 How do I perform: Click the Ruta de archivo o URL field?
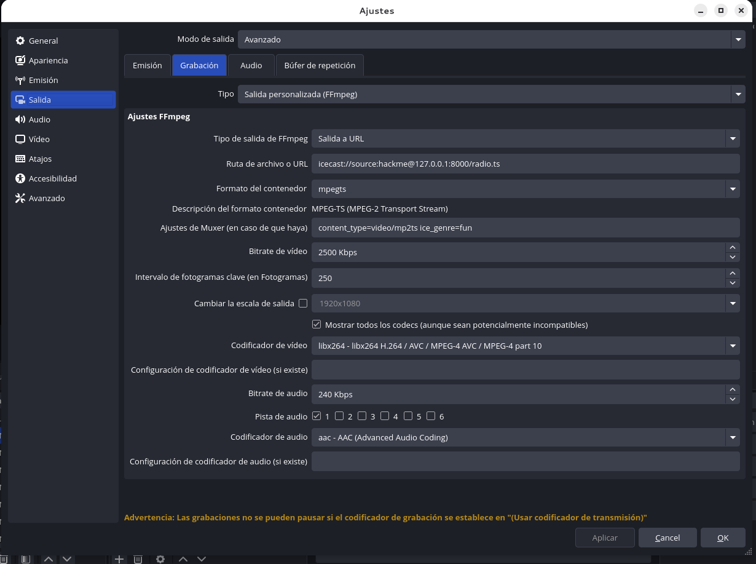(525, 164)
